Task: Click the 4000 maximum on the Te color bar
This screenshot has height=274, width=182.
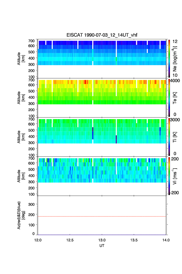Action: (175, 81)
